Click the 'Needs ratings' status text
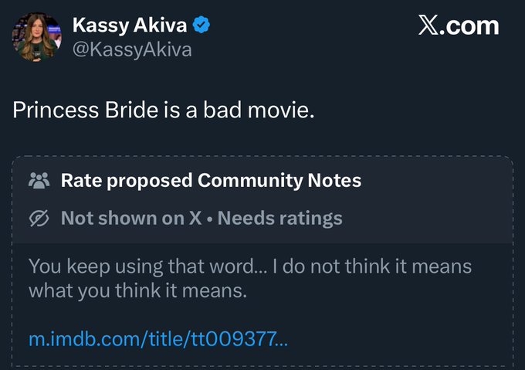525x370 pixels. click(279, 219)
